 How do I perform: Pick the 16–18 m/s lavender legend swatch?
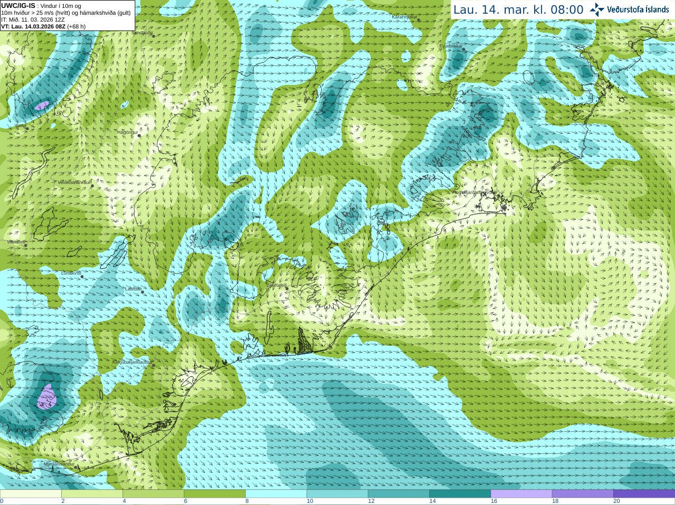tap(522, 494)
